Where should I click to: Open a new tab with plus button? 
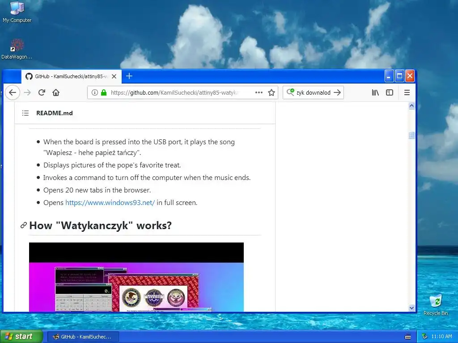click(129, 76)
